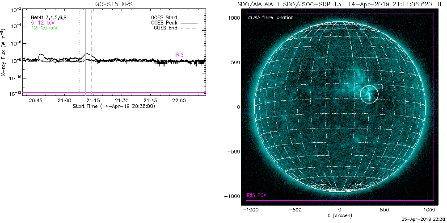The height and width of the screenshot is (223, 447).
Task: Click the magenta IRIS label on plot
Action: tap(180, 55)
